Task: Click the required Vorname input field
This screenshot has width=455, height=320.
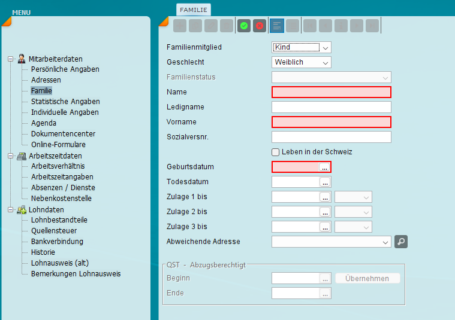Action: 332,122
